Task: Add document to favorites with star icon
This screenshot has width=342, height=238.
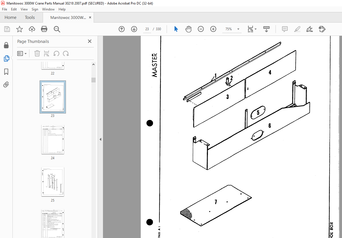Action: (19, 29)
